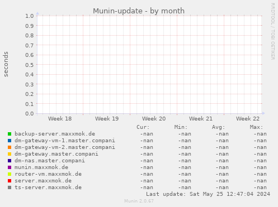Click the orange dm-gateway-vm-2 legend swatch
The image size is (278, 207).
pos(10,147)
